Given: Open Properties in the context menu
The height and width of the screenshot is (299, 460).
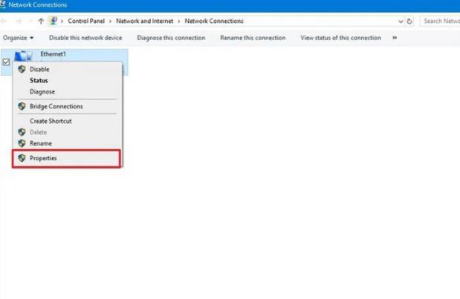Looking at the screenshot, I should pos(66,158).
